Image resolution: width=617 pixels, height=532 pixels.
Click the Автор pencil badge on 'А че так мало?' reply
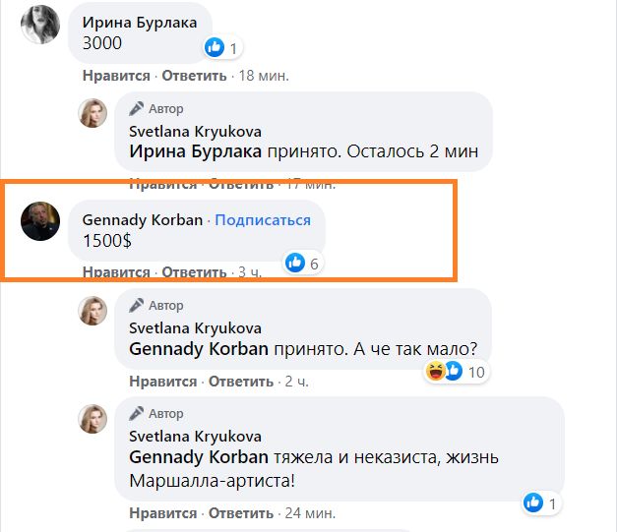[x=156, y=305]
